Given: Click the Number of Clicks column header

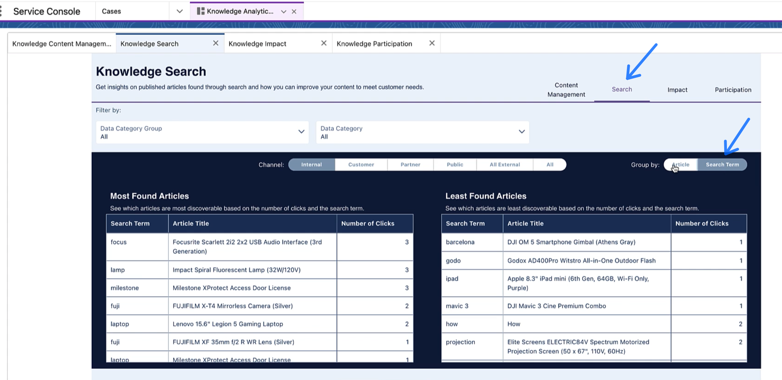Looking at the screenshot, I should tap(368, 223).
